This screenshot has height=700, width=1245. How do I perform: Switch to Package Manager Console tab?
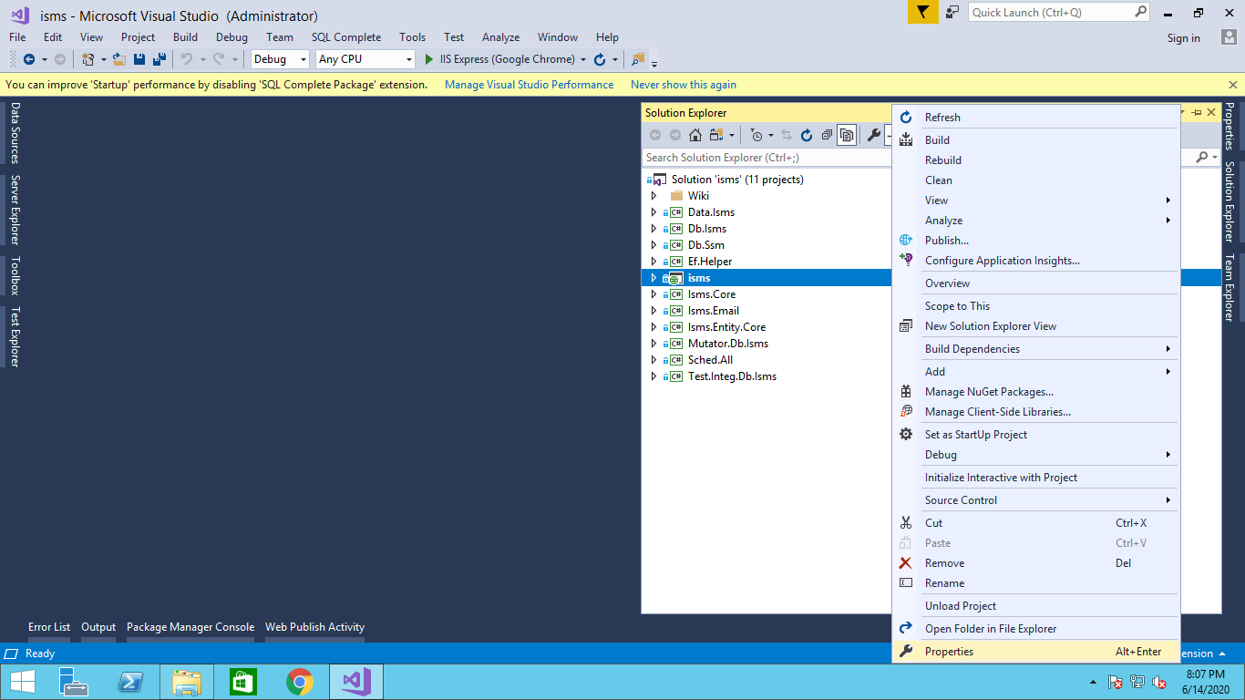190,627
